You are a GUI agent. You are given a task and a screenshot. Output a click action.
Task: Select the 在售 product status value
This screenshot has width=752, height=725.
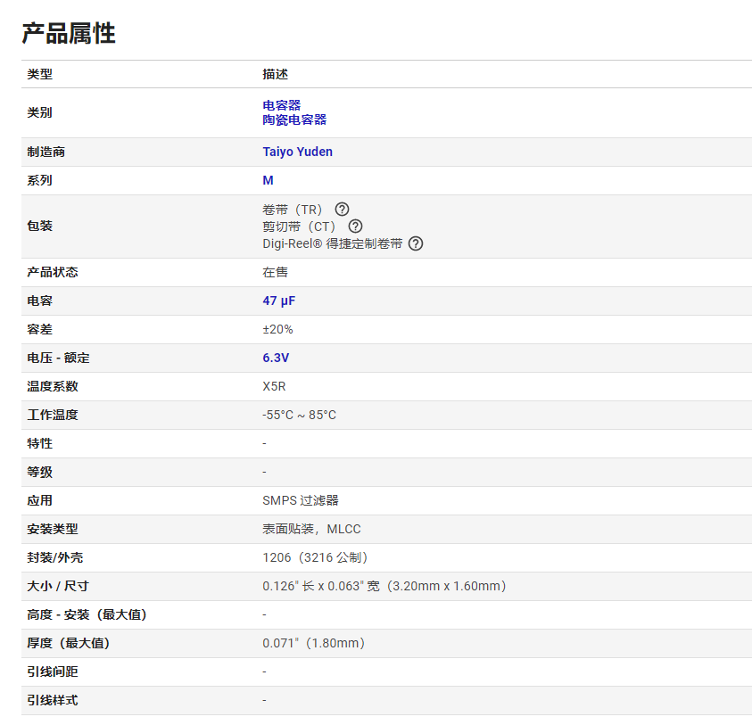click(276, 272)
